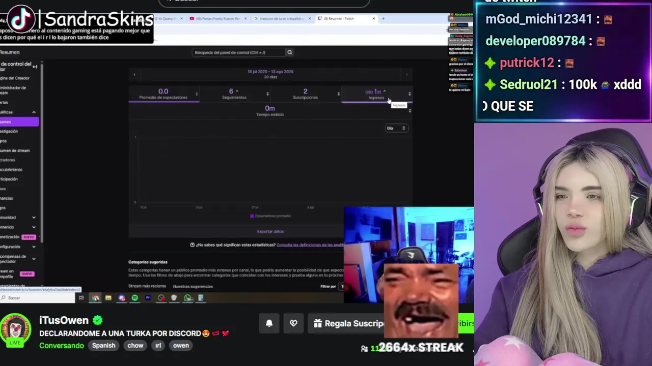The width and height of the screenshot is (652, 366).
Task: Select the Seguimientos stat tab
Action: point(234,94)
